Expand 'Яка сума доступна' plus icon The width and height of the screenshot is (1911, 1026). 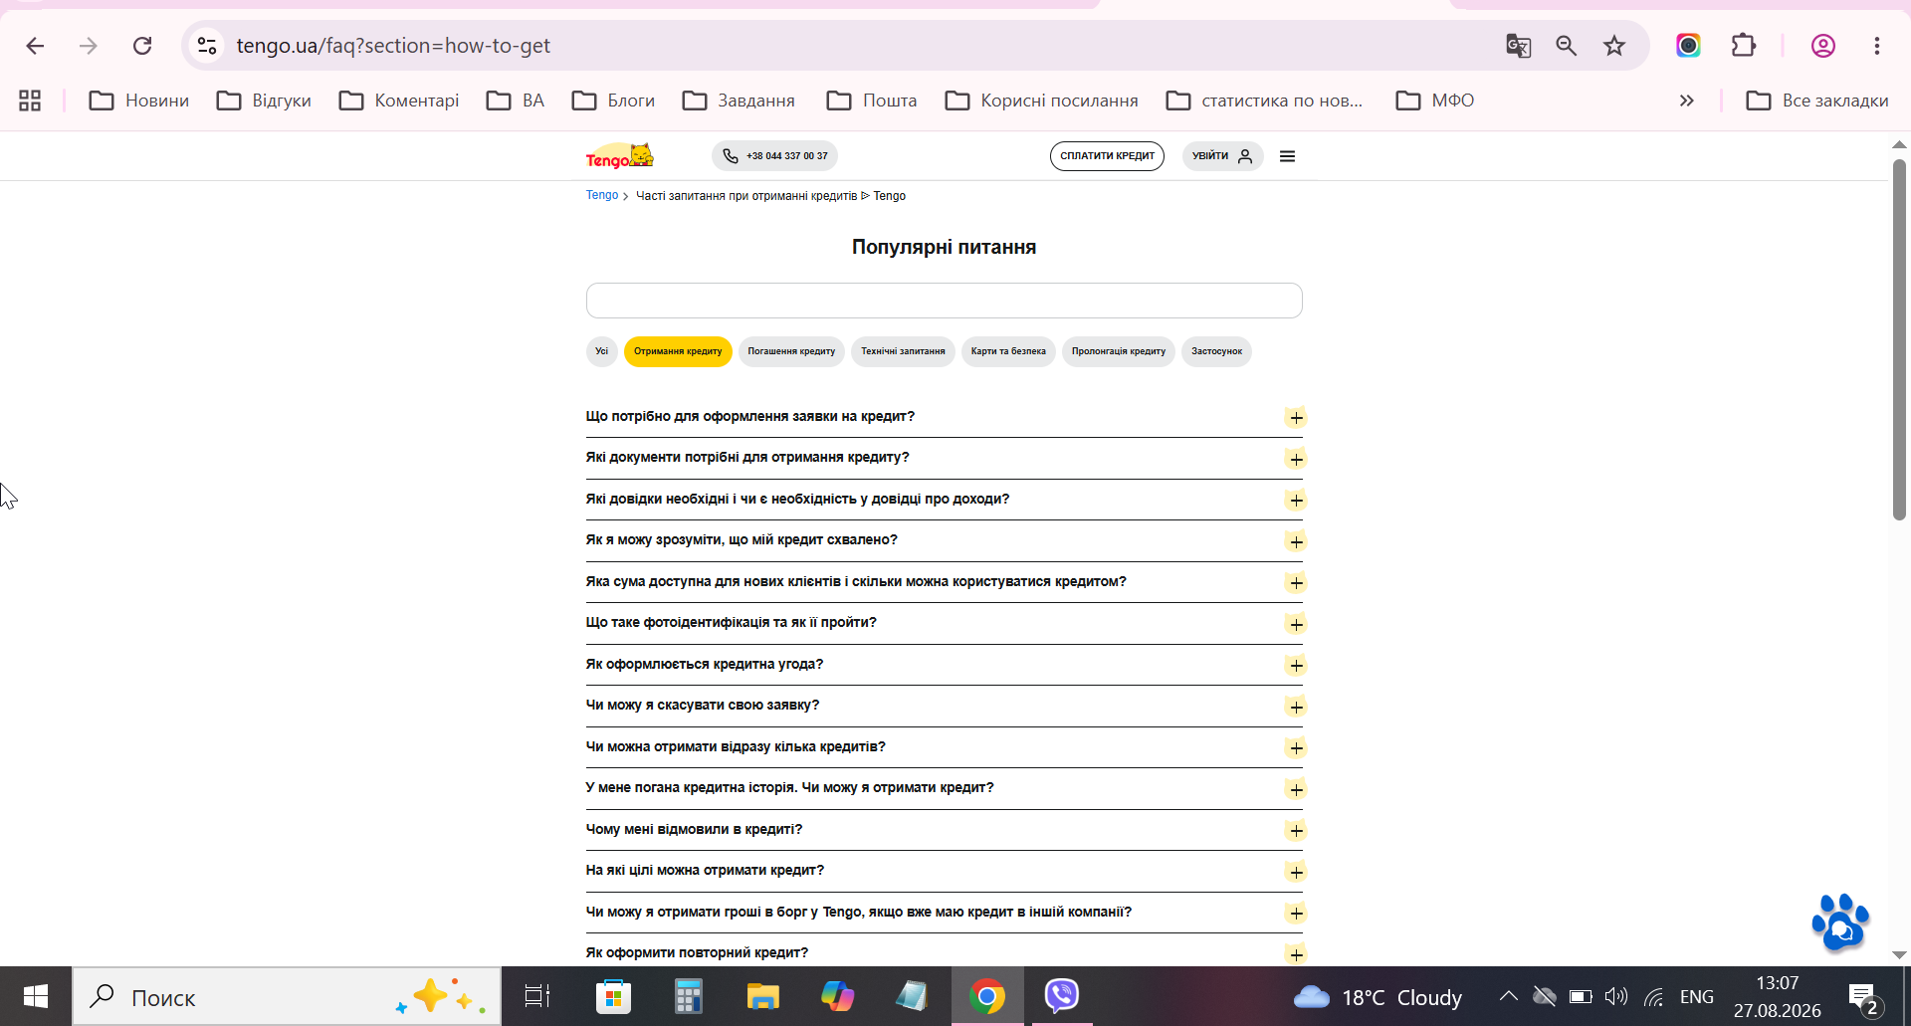pos(1295,583)
